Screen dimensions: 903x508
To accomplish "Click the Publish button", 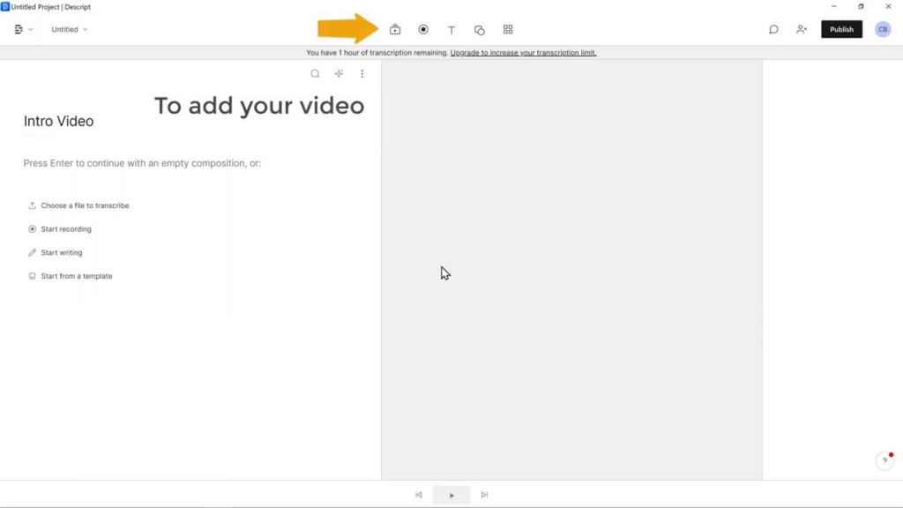I will coord(841,29).
